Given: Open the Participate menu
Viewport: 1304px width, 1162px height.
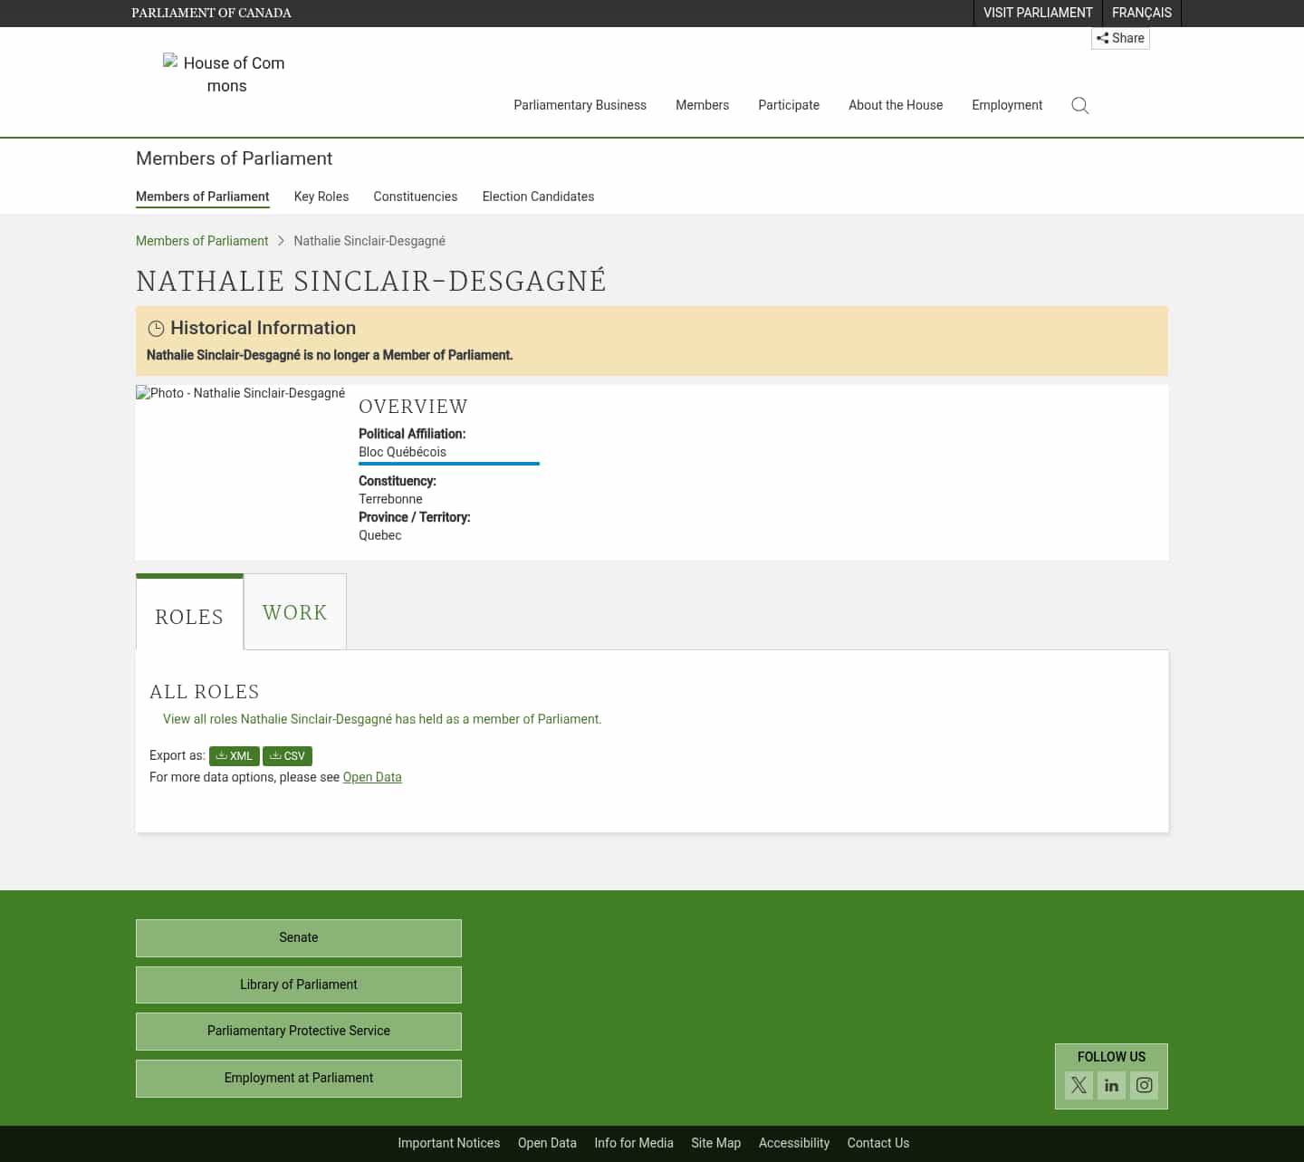Looking at the screenshot, I should (789, 105).
